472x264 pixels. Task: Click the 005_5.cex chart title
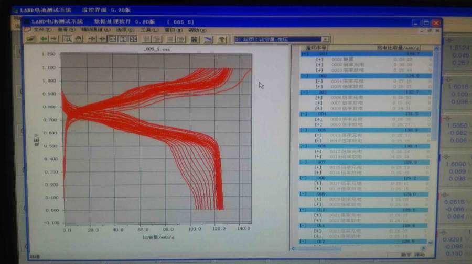[157, 49]
